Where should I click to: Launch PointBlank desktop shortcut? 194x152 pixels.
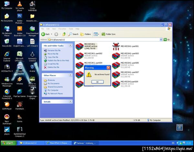point(19,106)
